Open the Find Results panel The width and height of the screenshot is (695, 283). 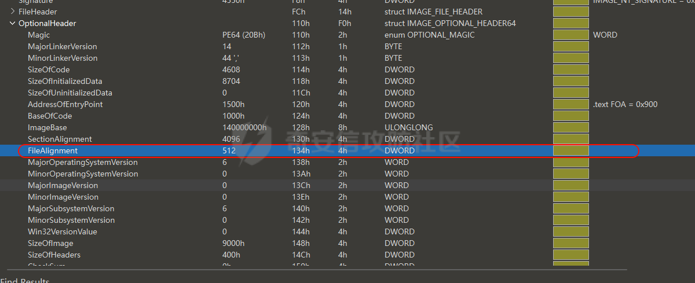[24, 281]
